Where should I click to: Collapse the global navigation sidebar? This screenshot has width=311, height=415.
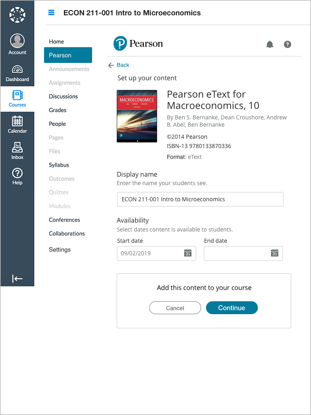click(17, 278)
